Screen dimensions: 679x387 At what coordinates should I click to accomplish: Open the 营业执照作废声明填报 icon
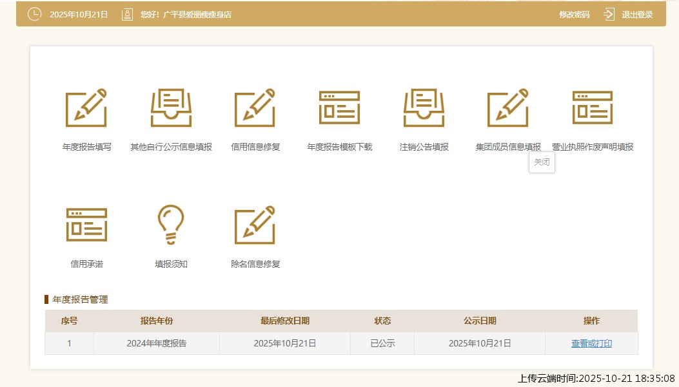coord(592,108)
